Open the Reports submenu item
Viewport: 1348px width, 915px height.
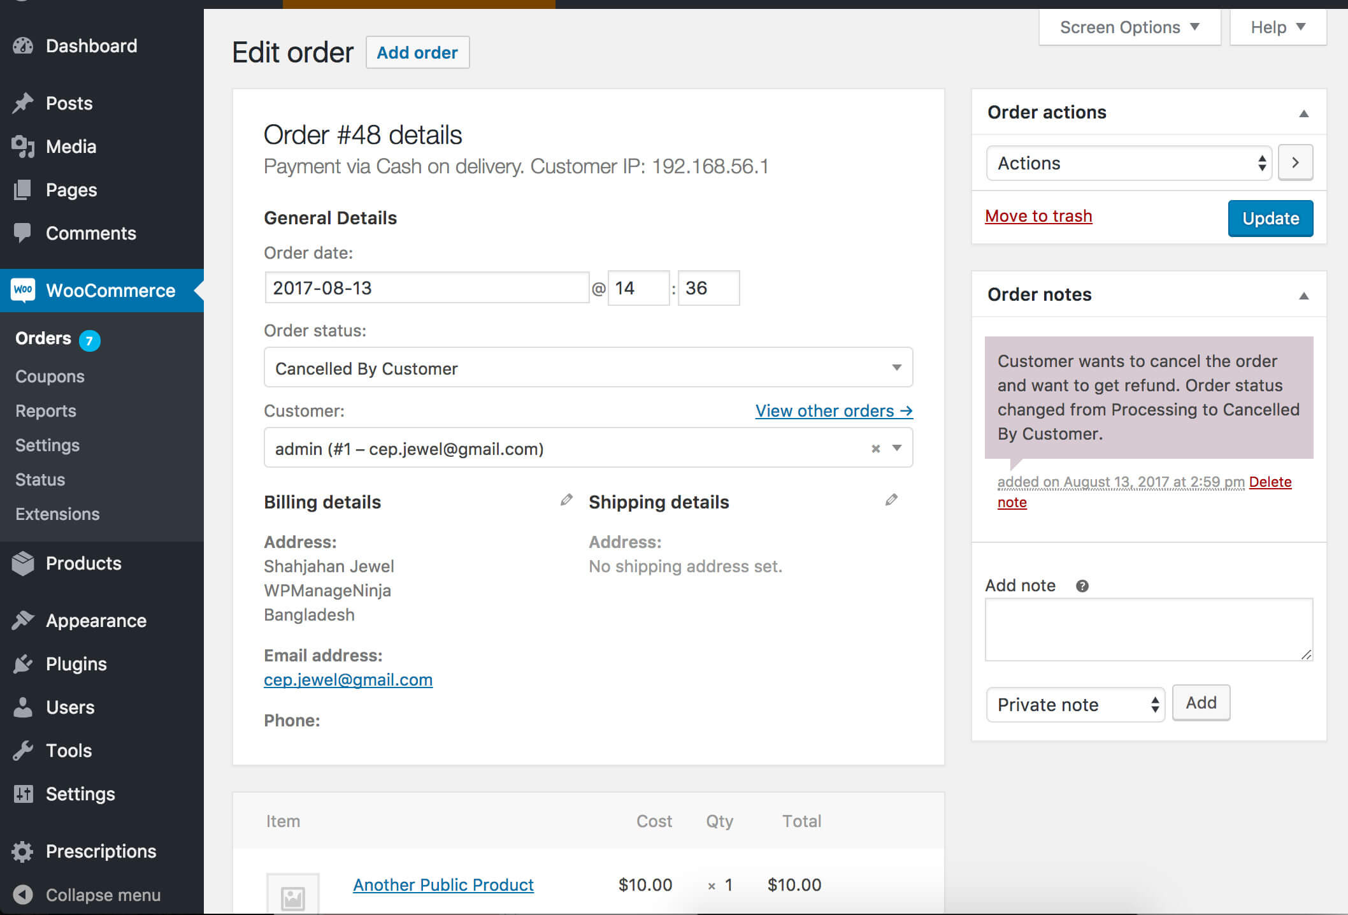(x=46, y=411)
